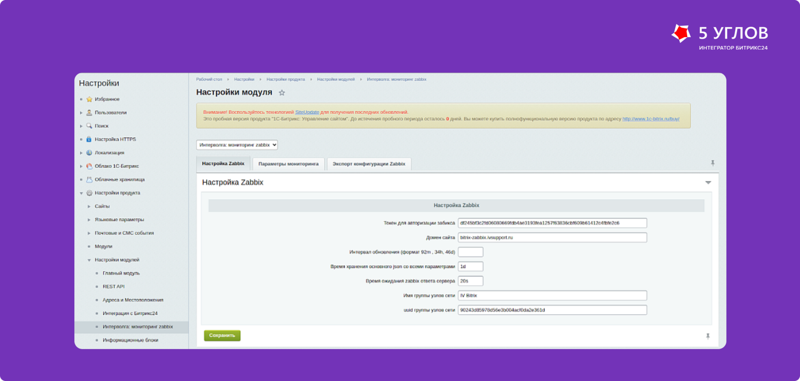Select Интерволга: мониторинг zabbix in the sidebar
Viewport: 800px width, 381px height.
138,327
